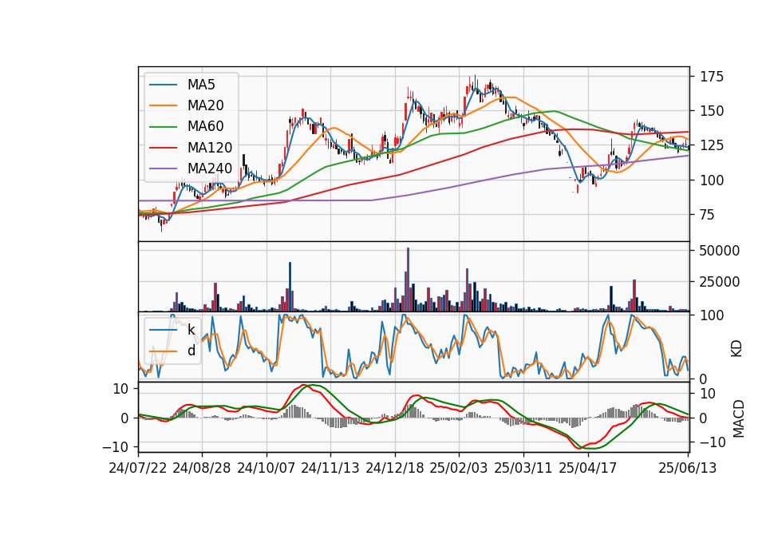Click the 25/03/11 date axis label
This screenshot has width=766, height=551.
tap(523, 468)
